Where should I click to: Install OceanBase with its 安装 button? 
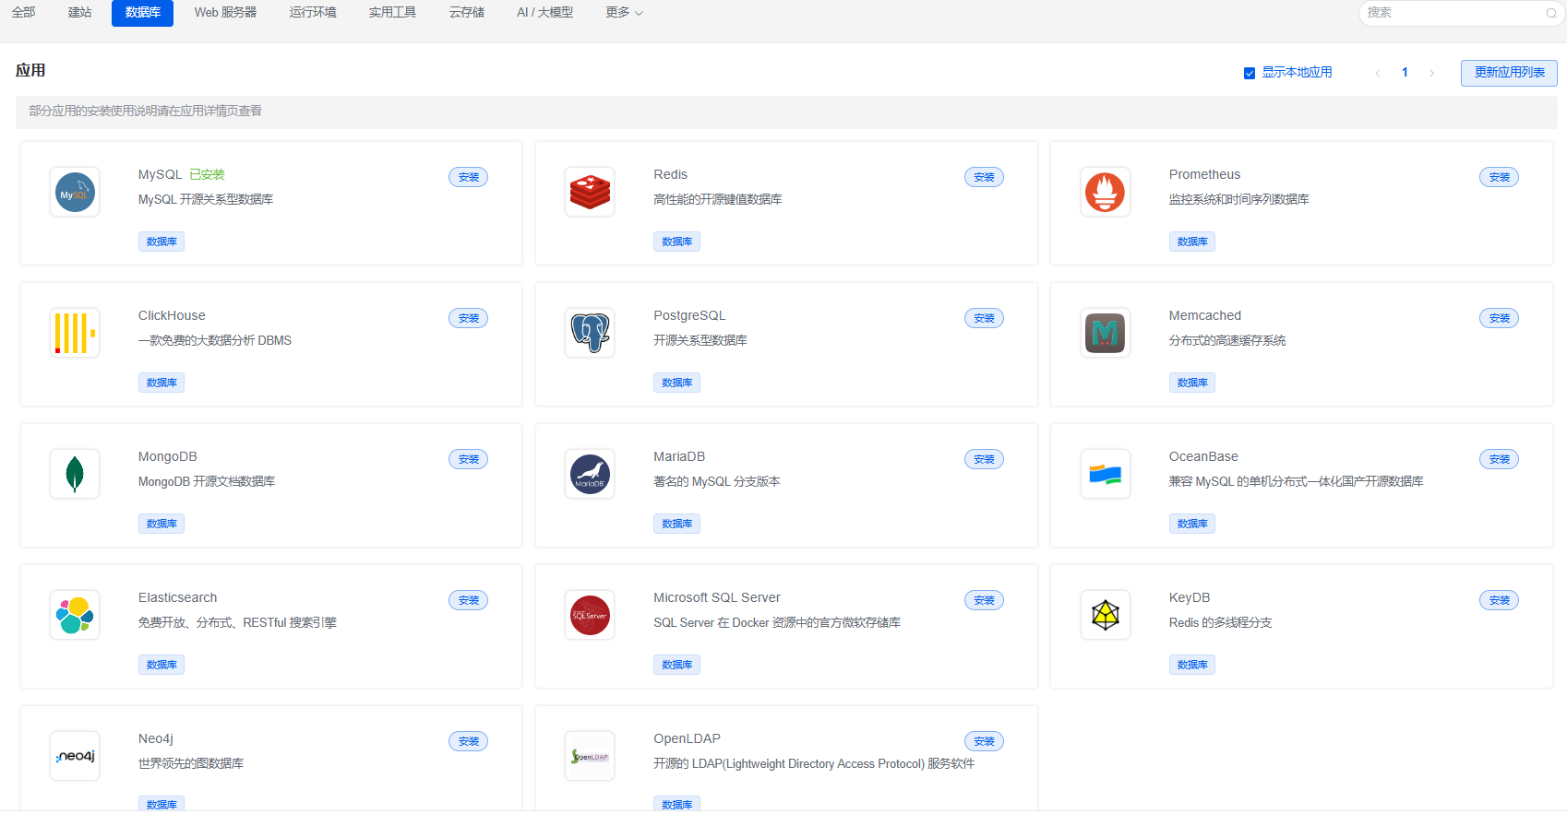[x=1500, y=459]
